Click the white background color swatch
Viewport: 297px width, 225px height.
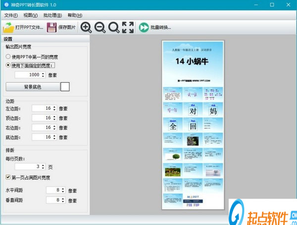[x=65, y=87]
